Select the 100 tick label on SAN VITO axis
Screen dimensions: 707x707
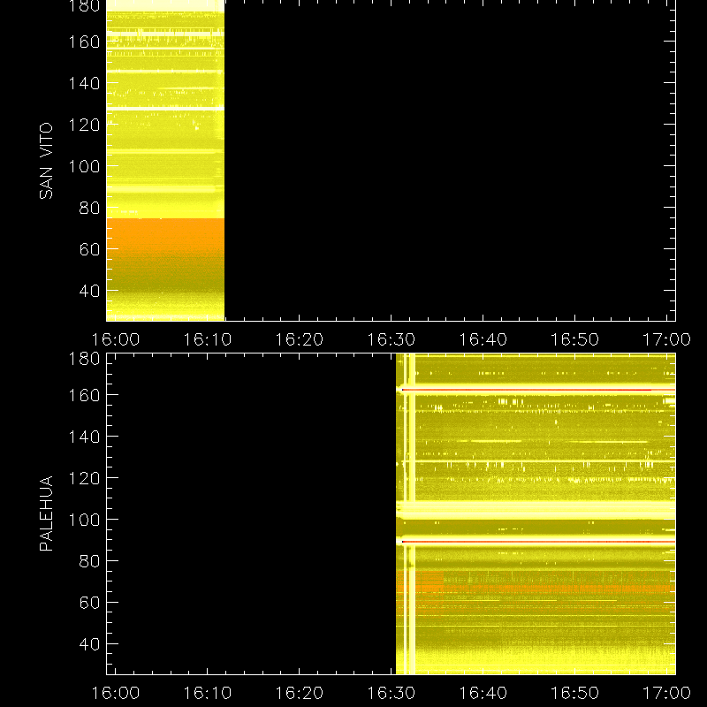click(84, 166)
